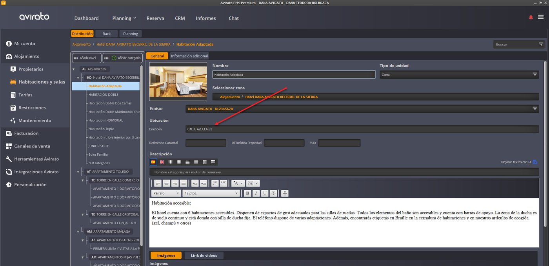Open the Párrafo style dropdown
The width and height of the screenshot is (549, 266).
pyautogui.click(x=166, y=193)
